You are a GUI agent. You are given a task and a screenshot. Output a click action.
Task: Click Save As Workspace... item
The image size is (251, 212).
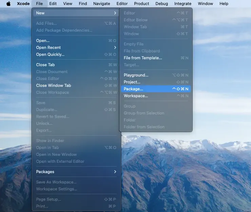76,182
